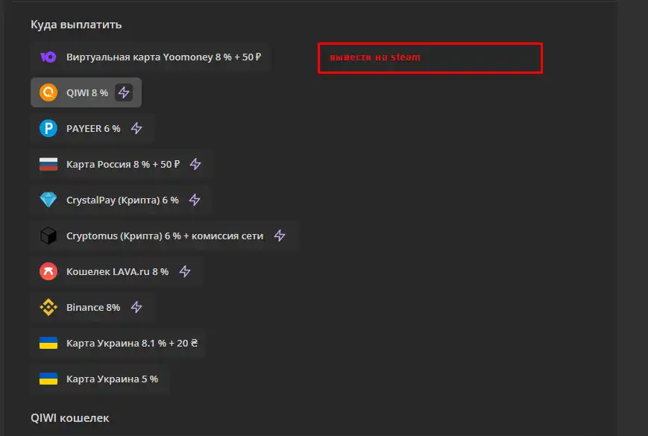Image resolution: width=648 pixels, height=436 pixels.
Task: Click the blue PAYEER logo icon
Action: tap(48, 128)
